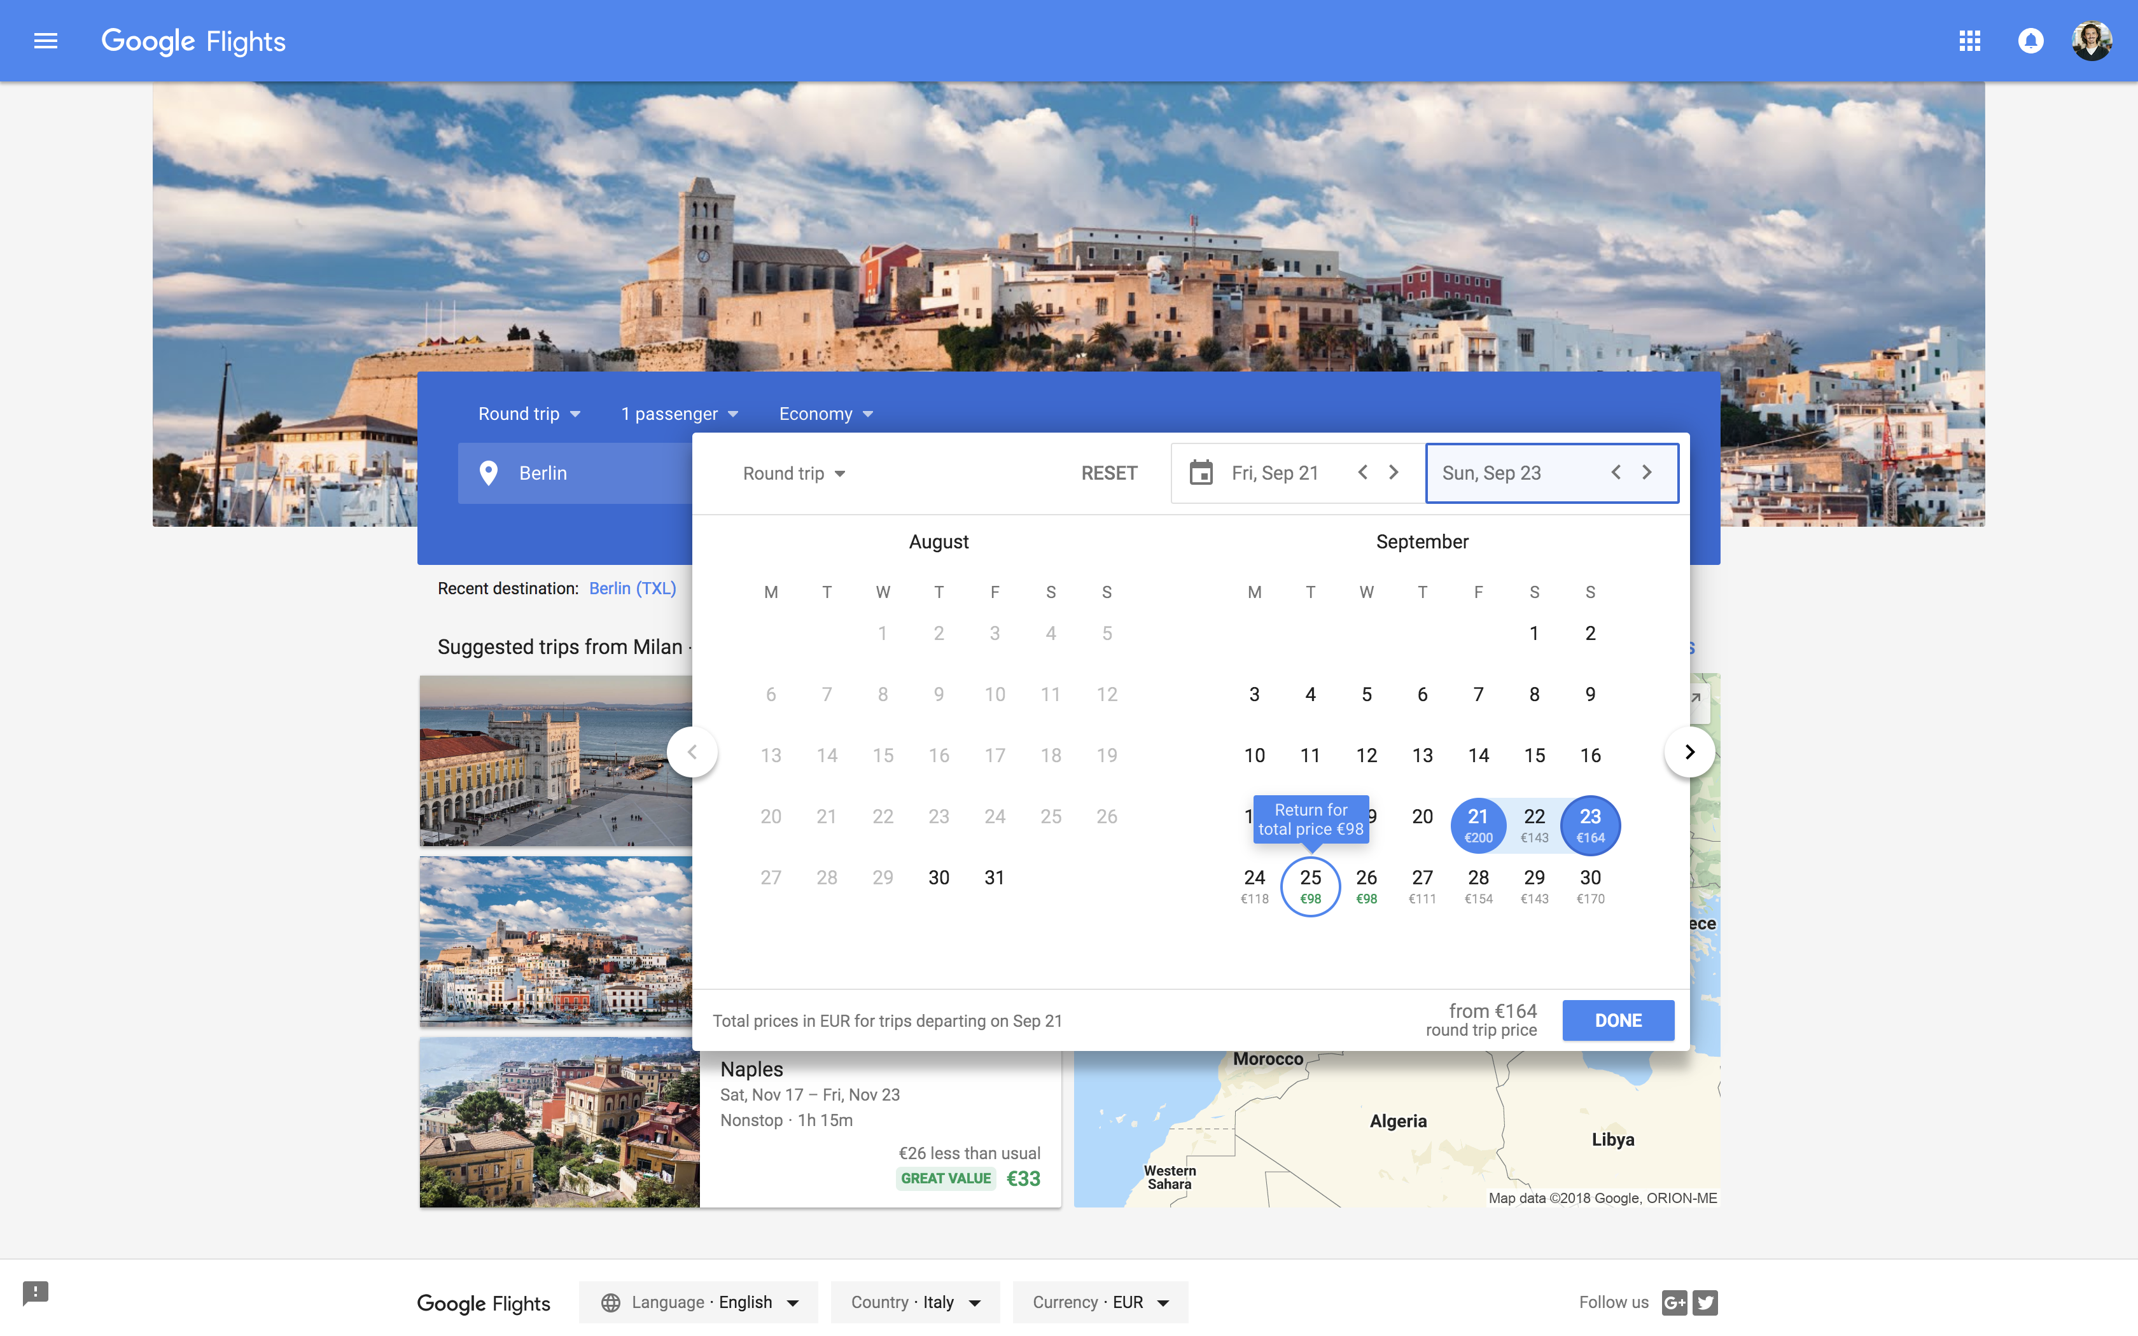Follow on Google+

click(1674, 1302)
